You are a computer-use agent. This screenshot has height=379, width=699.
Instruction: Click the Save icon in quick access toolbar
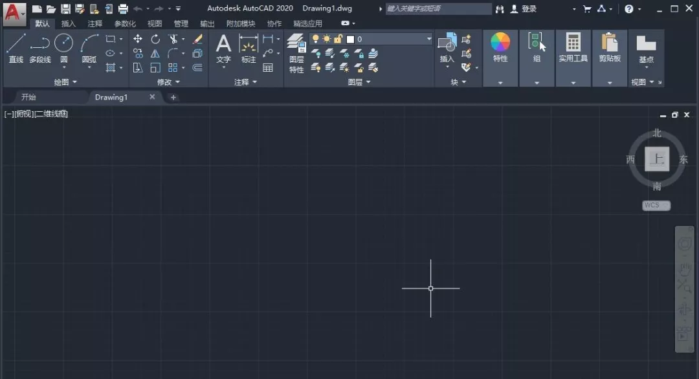coord(65,8)
